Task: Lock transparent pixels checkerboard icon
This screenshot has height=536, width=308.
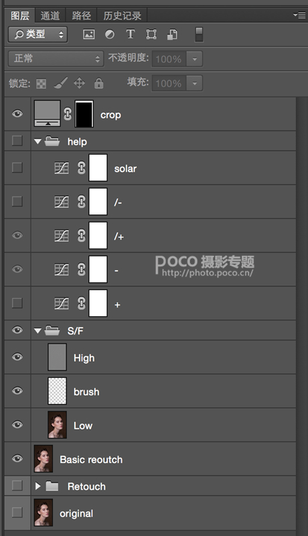Action: (42, 83)
